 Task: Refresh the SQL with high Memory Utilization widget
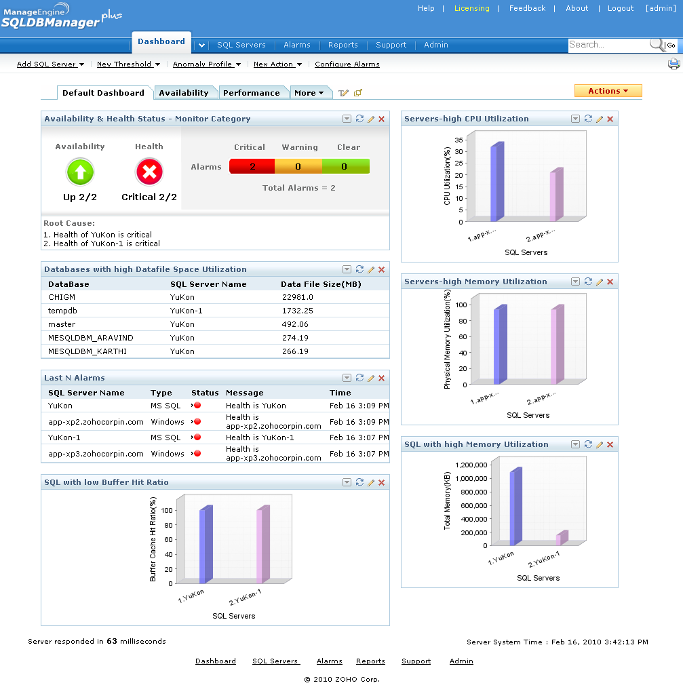pos(587,444)
